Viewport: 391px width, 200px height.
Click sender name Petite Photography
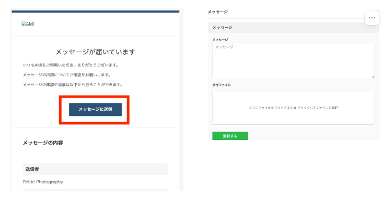pos(43,182)
